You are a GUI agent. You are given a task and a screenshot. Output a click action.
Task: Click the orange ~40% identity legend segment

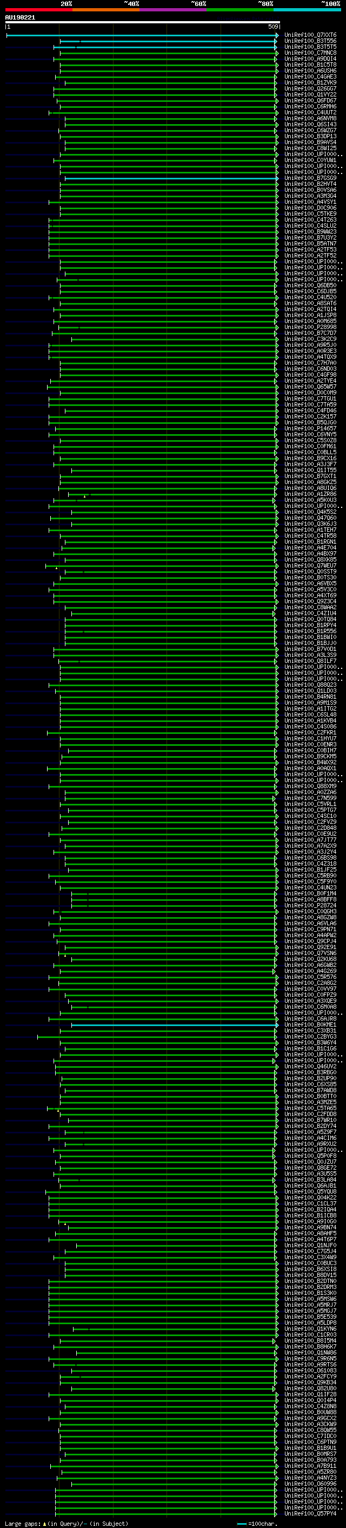click(106, 10)
